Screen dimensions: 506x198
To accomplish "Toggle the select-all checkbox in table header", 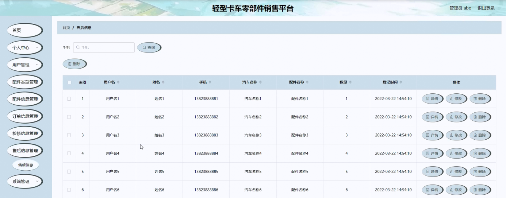I will (69, 82).
